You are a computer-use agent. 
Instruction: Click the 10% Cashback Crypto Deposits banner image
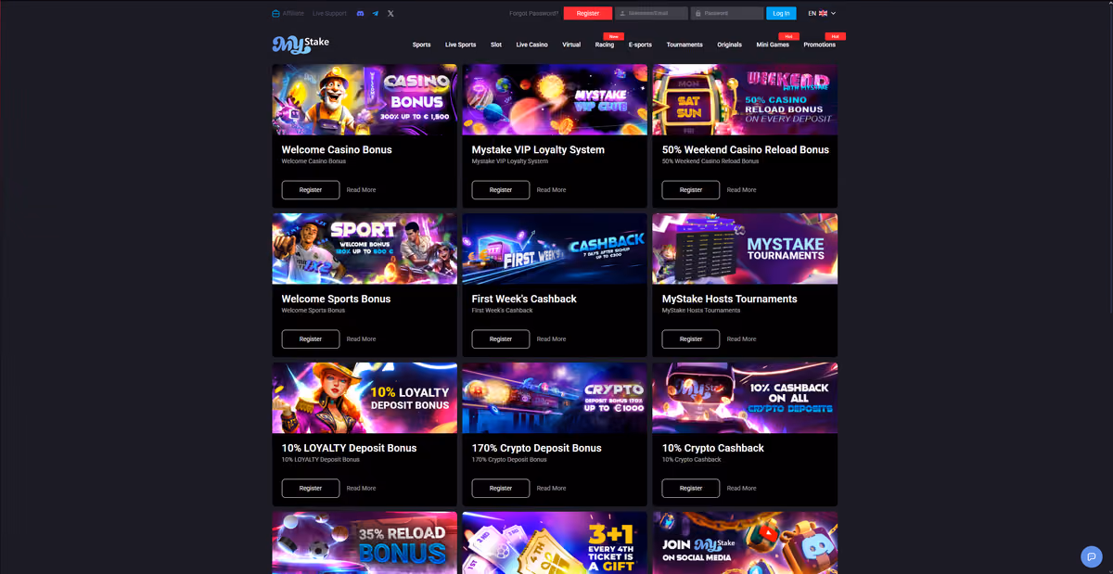pos(745,398)
